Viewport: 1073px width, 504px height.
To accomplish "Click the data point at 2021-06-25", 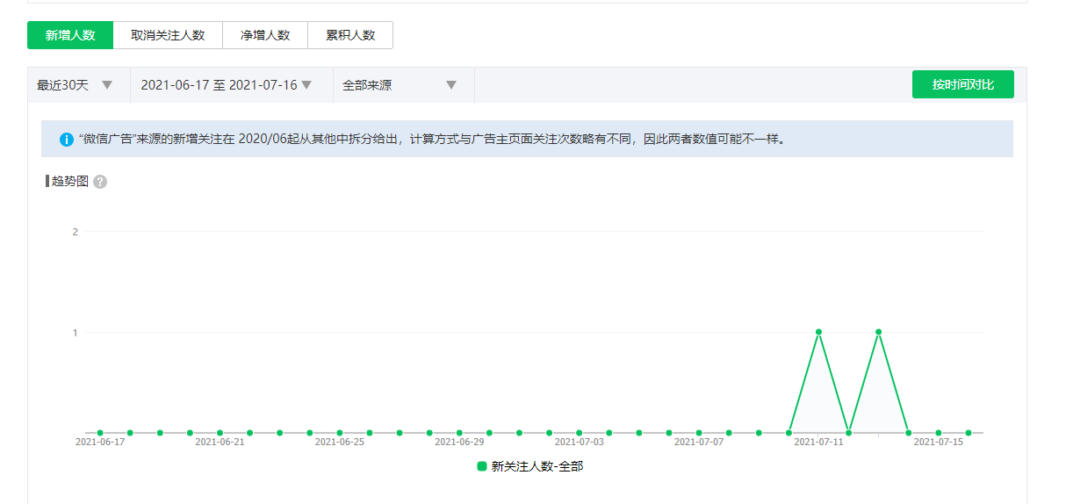I will (x=340, y=433).
